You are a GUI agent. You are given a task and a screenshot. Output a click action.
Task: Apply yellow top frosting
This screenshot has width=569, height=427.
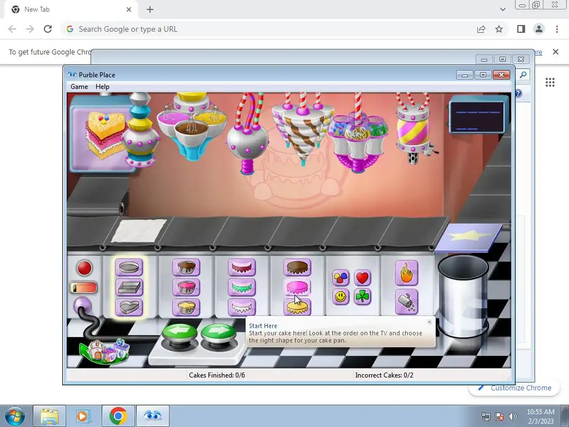click(x=297, y=307)
